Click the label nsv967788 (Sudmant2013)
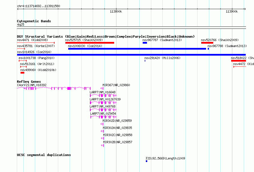The image size is (254, 172). point(227,46)
